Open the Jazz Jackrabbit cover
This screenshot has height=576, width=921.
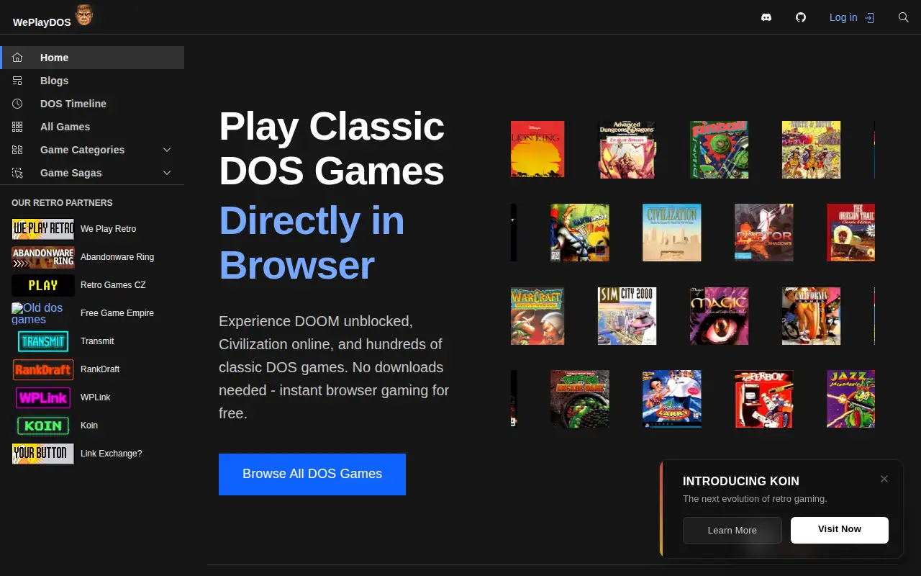[850, 399]
